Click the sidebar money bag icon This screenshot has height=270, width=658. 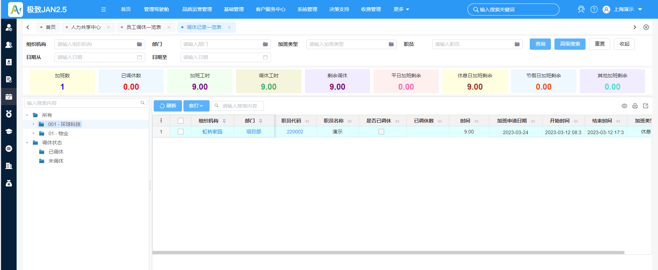tap(9, 183)
